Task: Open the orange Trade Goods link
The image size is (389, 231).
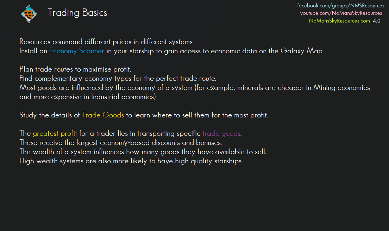Action: pos(103,115)
